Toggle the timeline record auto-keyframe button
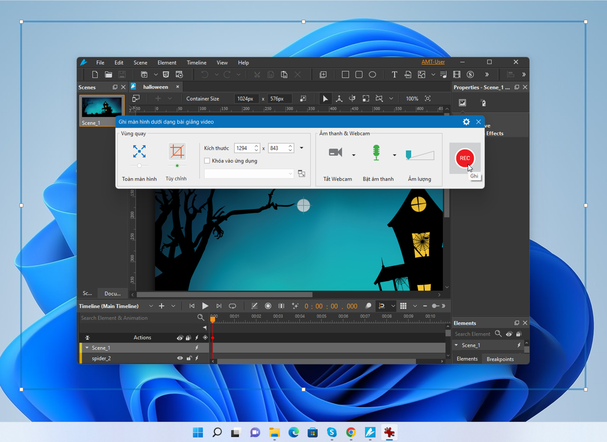607x442 pixels. [268, 306]
